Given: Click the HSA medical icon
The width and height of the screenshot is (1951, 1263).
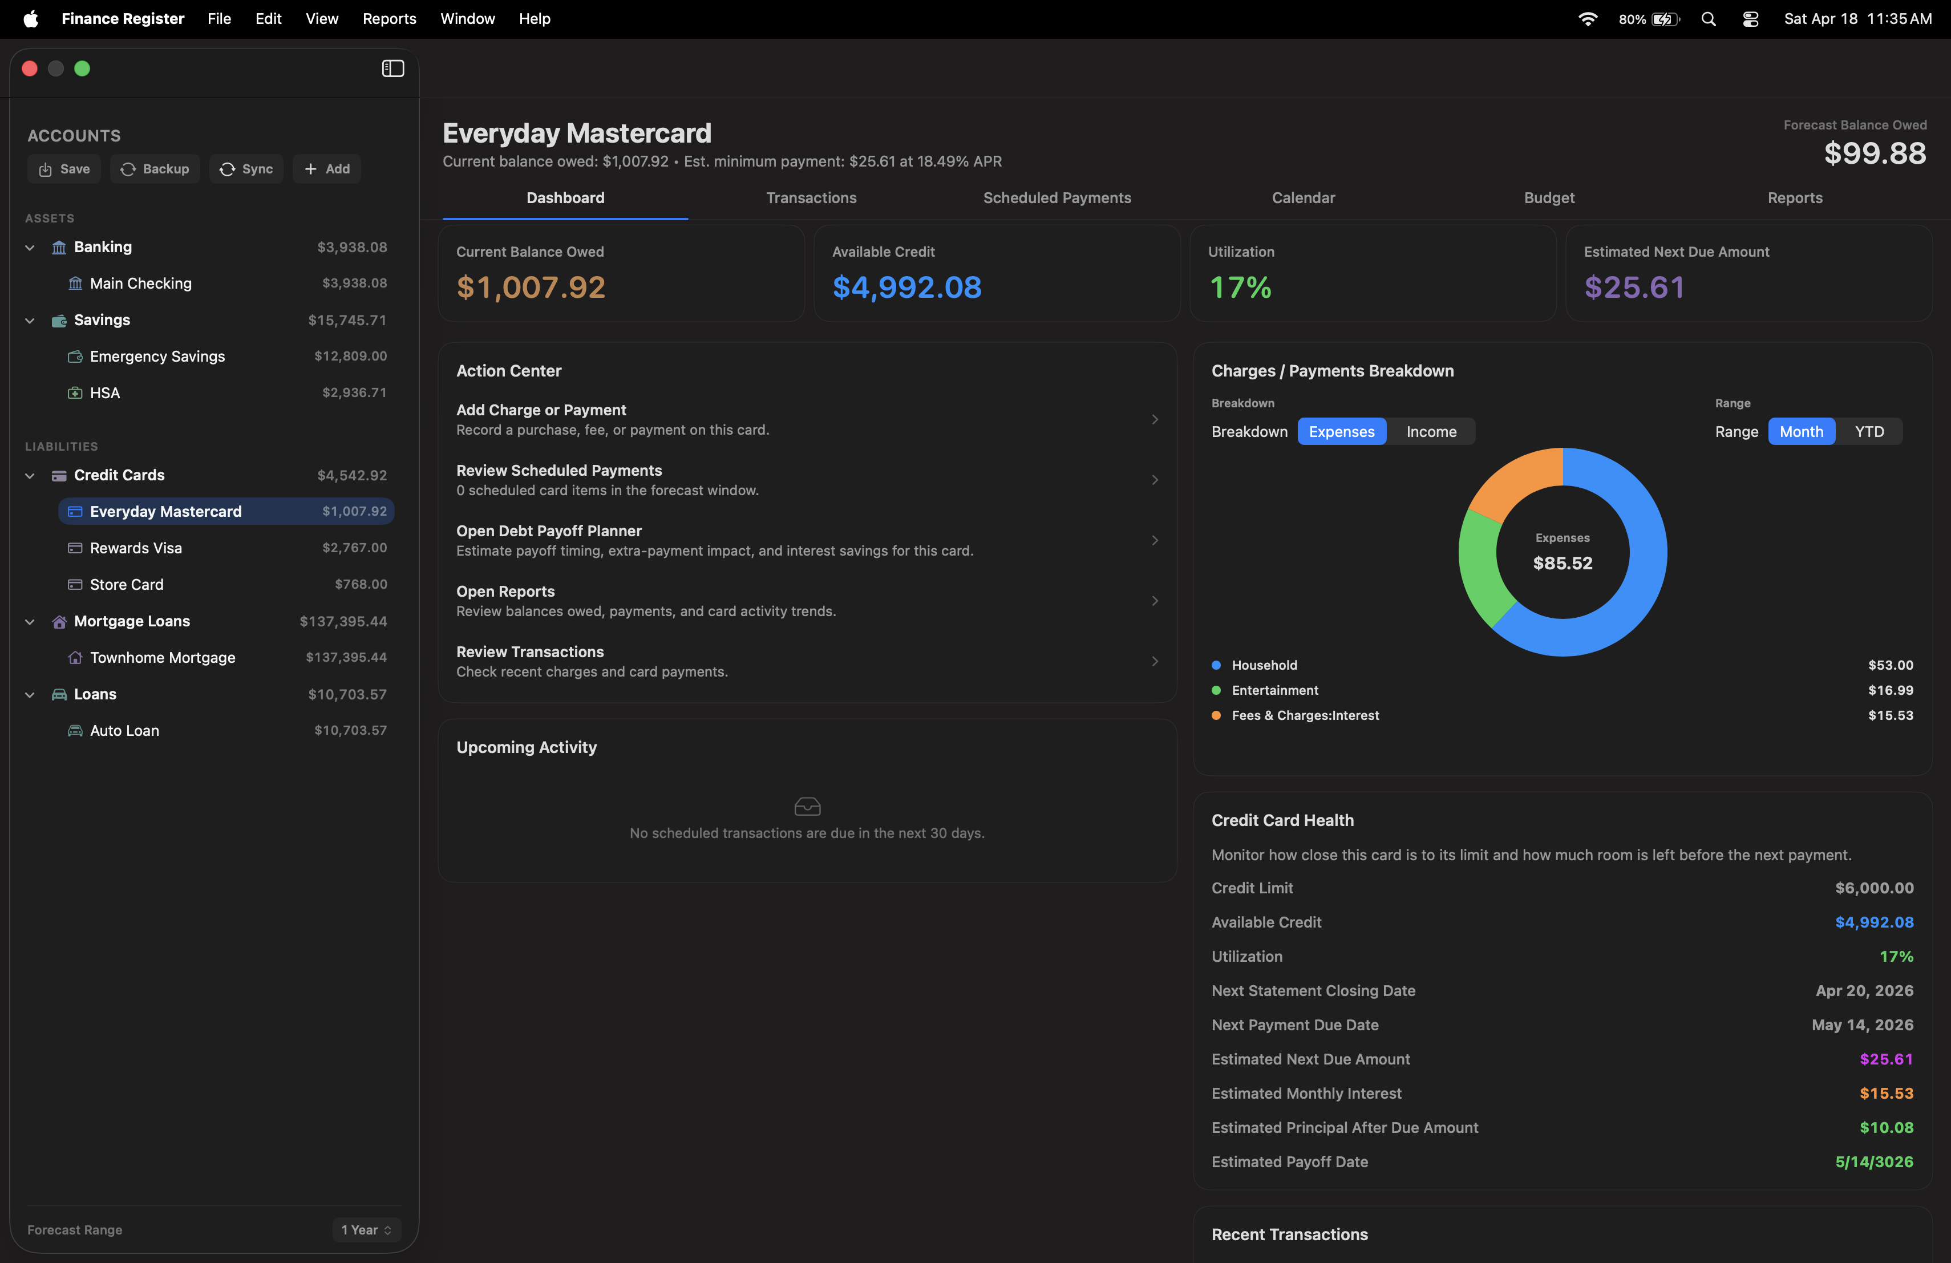Looking at the screenshot, I should click(x=75, y=394).
